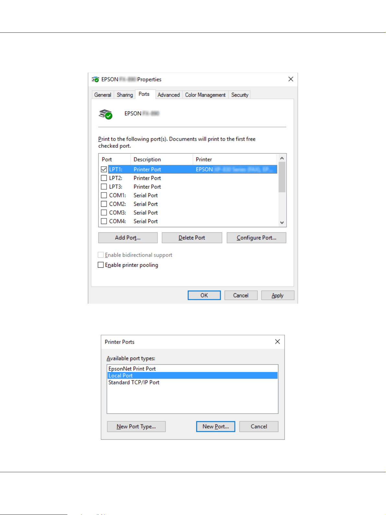Click the port list scroll up arrow

tap(282, 158)
